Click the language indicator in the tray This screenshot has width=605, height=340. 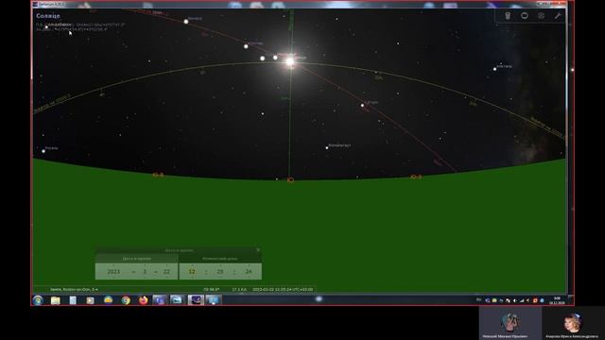pos(479,300)
